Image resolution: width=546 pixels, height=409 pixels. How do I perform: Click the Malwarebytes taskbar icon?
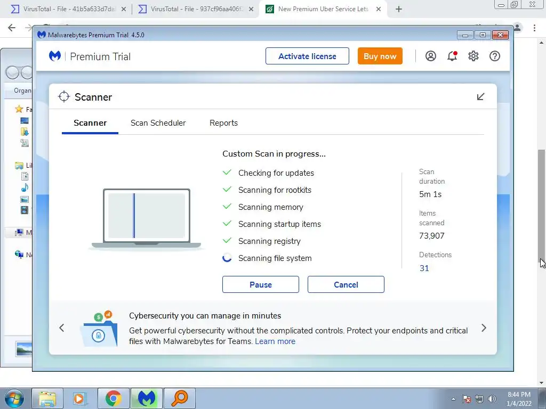click(x=146, y=398)
